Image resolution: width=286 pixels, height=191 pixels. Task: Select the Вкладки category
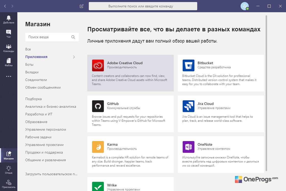click(32, 72)
